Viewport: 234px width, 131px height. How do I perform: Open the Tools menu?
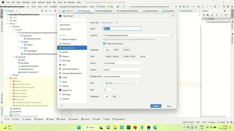click(x=60, y=2)
